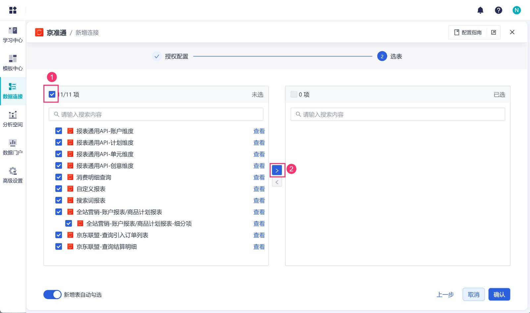
Task: View 消费明细查询 via 查看
Action: click(x=259, y=177)
